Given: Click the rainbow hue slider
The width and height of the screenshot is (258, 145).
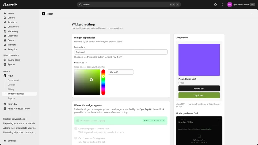Looking at the screenshot, I should [103, 82].
